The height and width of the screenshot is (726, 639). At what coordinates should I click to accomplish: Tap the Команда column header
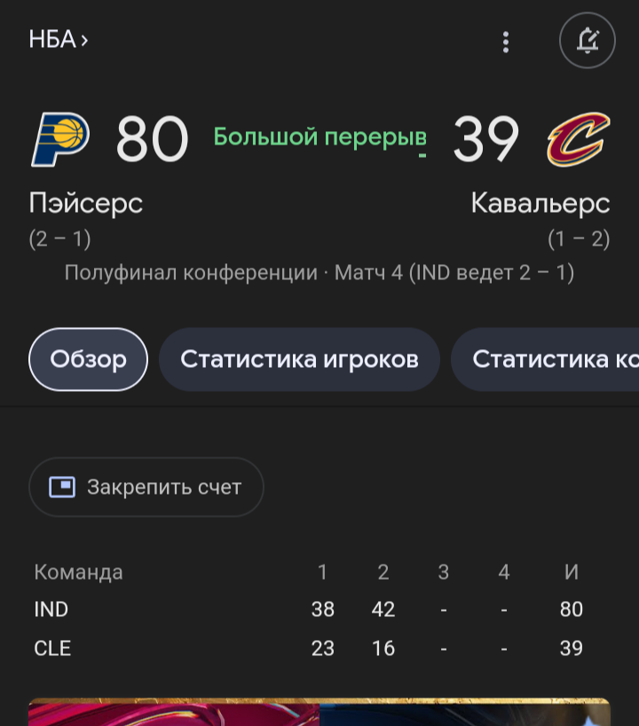click(x=78, y=572)
